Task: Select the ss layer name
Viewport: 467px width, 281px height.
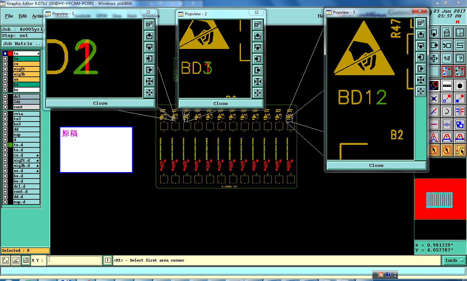Action: [26, 79]
